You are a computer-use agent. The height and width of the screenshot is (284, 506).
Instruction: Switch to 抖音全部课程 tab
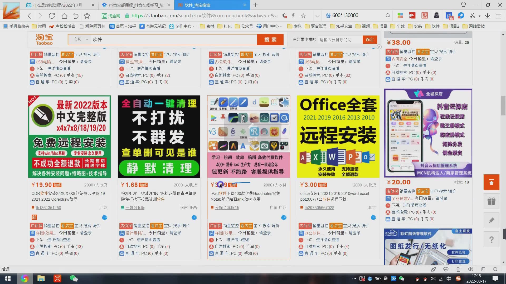click(136, 5)
